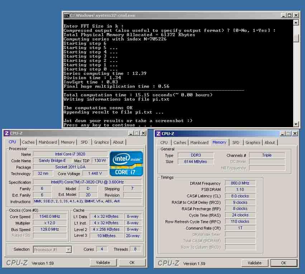Switch to Memory tab in left CPU-Z window
This screenshot has height=274, width=305.
point(68,142)
